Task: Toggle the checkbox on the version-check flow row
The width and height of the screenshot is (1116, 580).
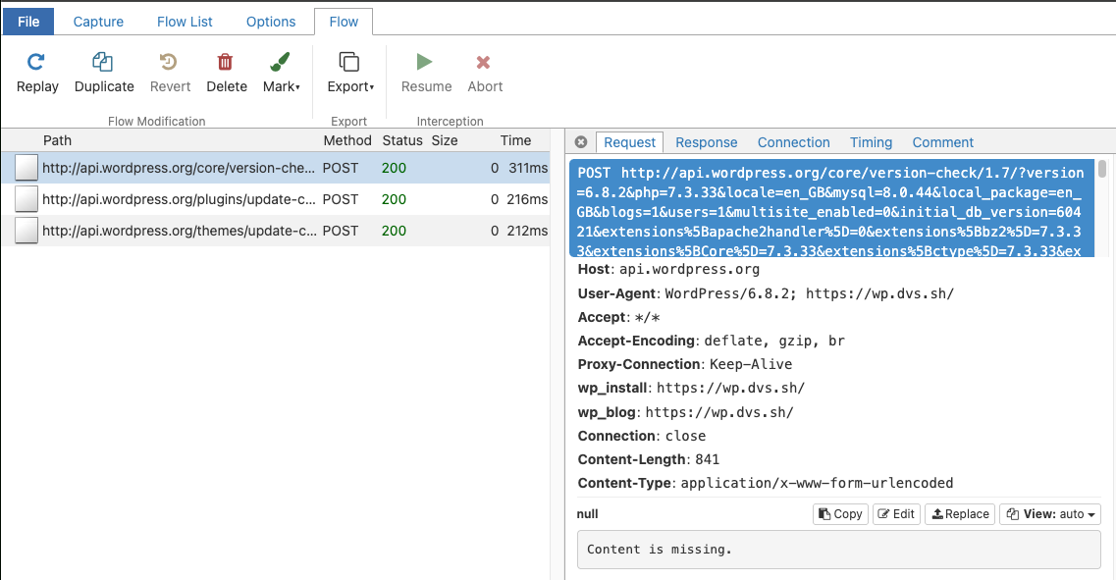Action: 26,169
